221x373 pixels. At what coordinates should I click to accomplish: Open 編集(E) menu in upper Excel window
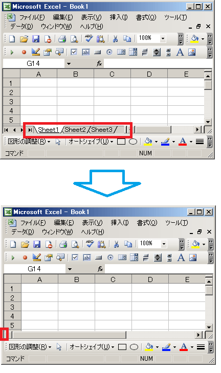(63, 17)
